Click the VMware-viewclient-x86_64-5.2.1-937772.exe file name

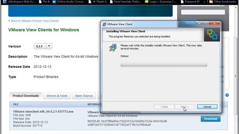point(43,112)
